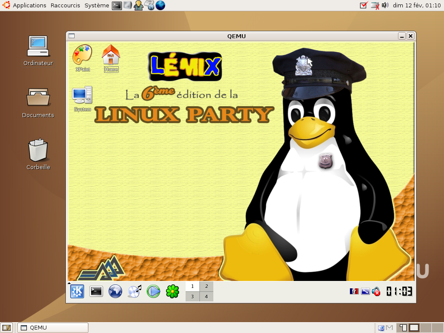Open the CD music player launcher
This screenshot has height=333, width=444.
click(134, 291)
